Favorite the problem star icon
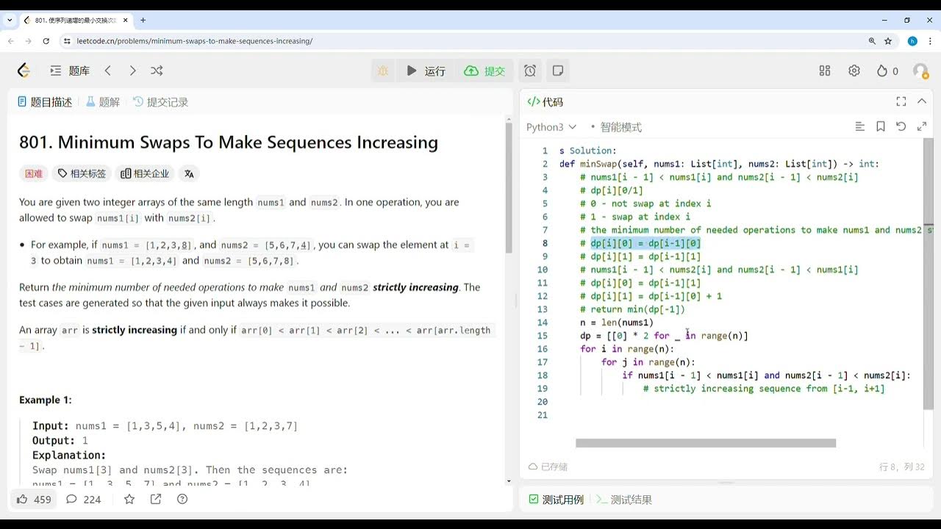Viewport: 941px width, 529px height. 129,499
